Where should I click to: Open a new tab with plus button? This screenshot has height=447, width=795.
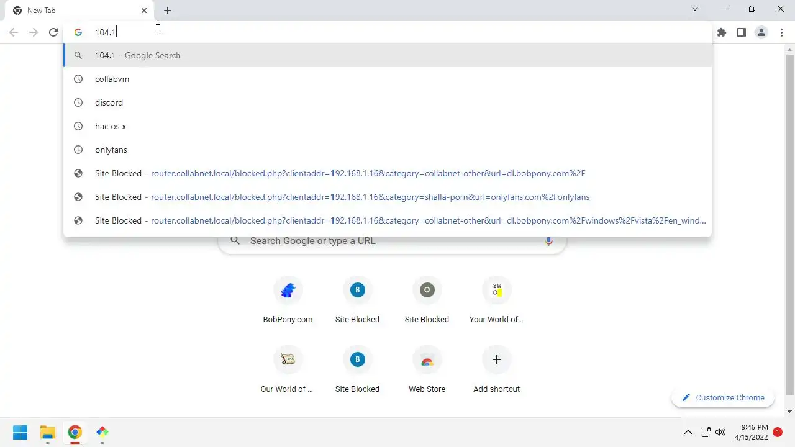click(168, 11)
